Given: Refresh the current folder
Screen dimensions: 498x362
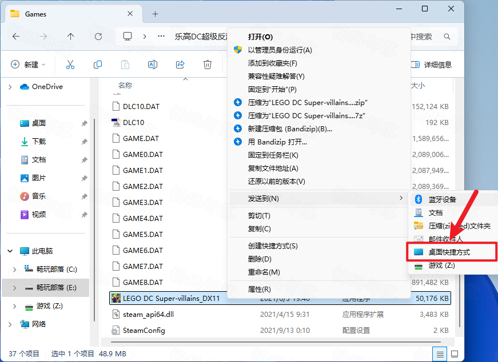Looking at the screenshot, I should [98, 37].
